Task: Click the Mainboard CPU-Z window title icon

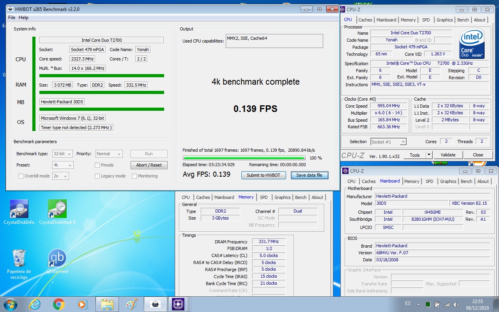Action: (x=346, y=171)
